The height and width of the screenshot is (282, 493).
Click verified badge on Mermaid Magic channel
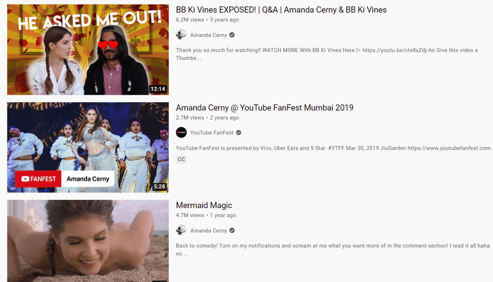(x=232, y=231)
